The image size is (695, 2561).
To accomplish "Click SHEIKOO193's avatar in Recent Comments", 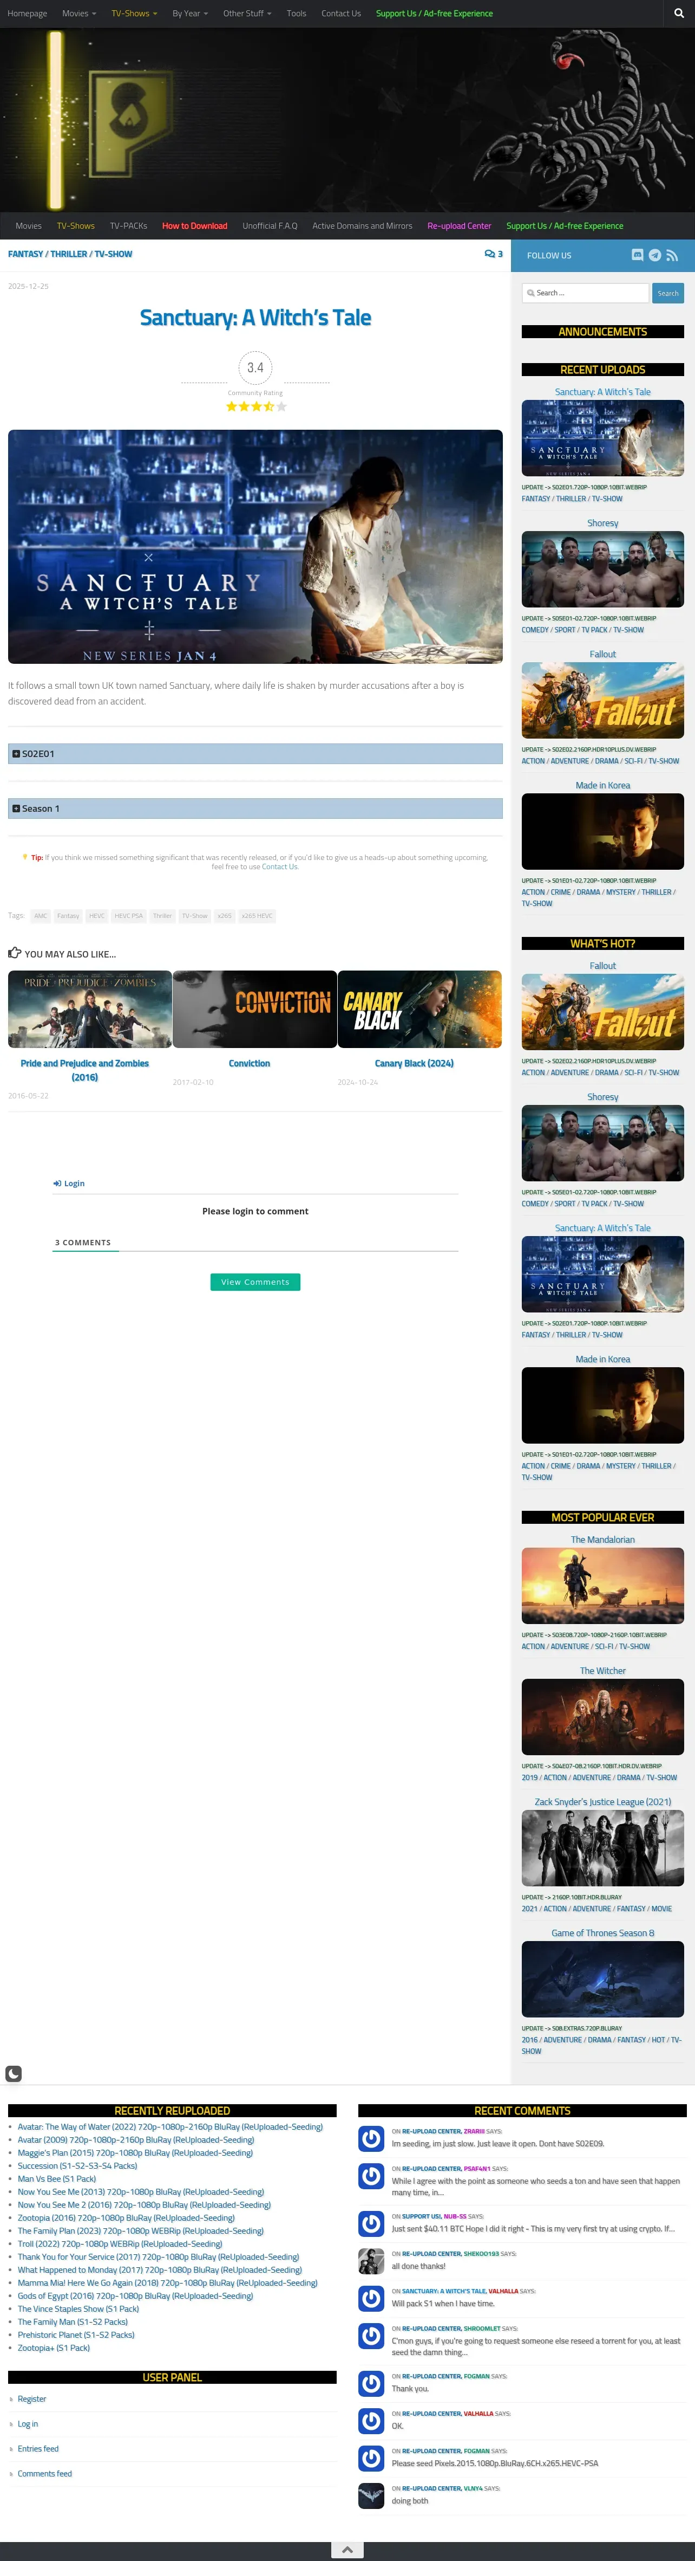I will [371, 2261].
